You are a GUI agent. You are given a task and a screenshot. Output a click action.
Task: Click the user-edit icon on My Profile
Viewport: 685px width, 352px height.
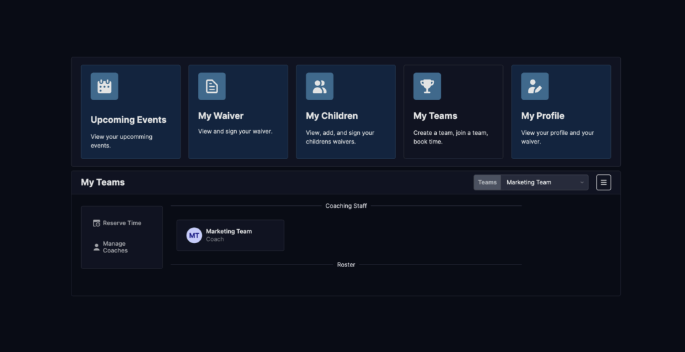(534, 86)
